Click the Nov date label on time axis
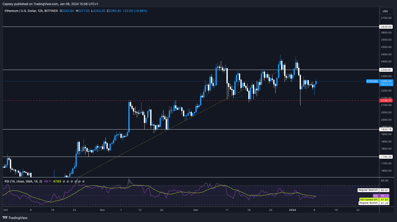This screenshot has height=222, width=397. pos(102,210)
